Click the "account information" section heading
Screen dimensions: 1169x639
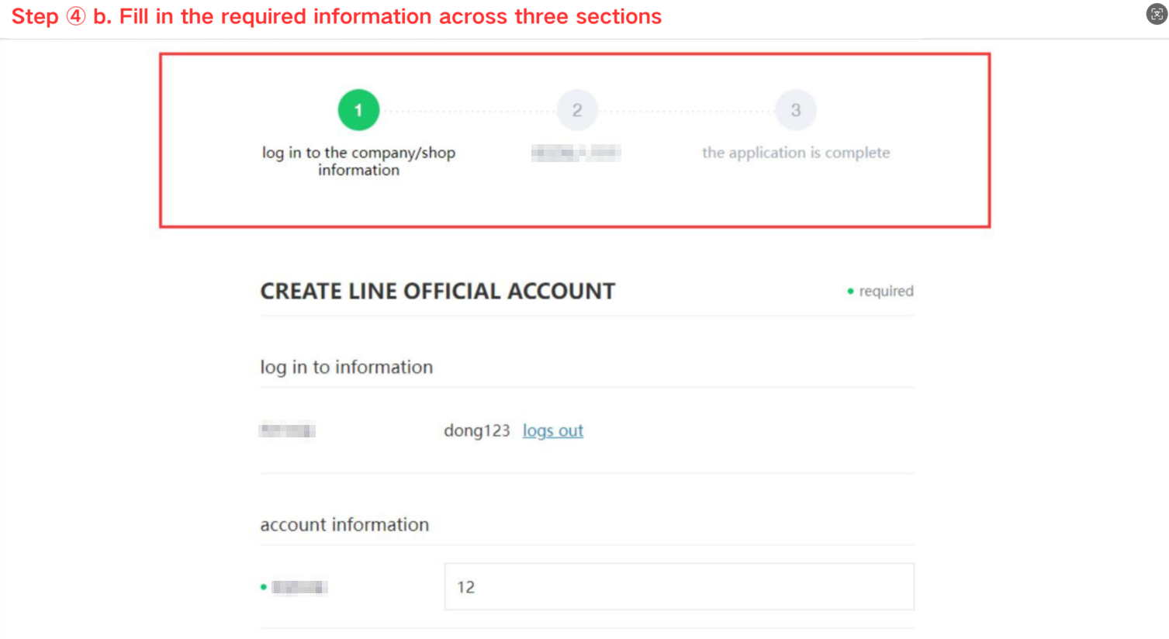[344, 524]
